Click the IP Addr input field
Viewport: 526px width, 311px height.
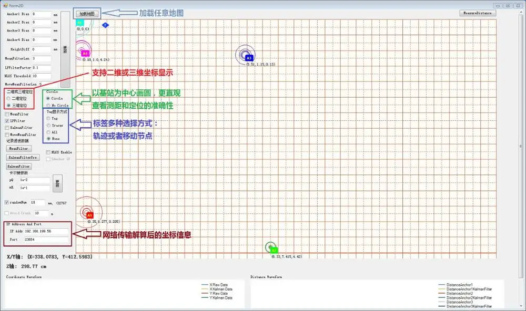pos(46,231)
